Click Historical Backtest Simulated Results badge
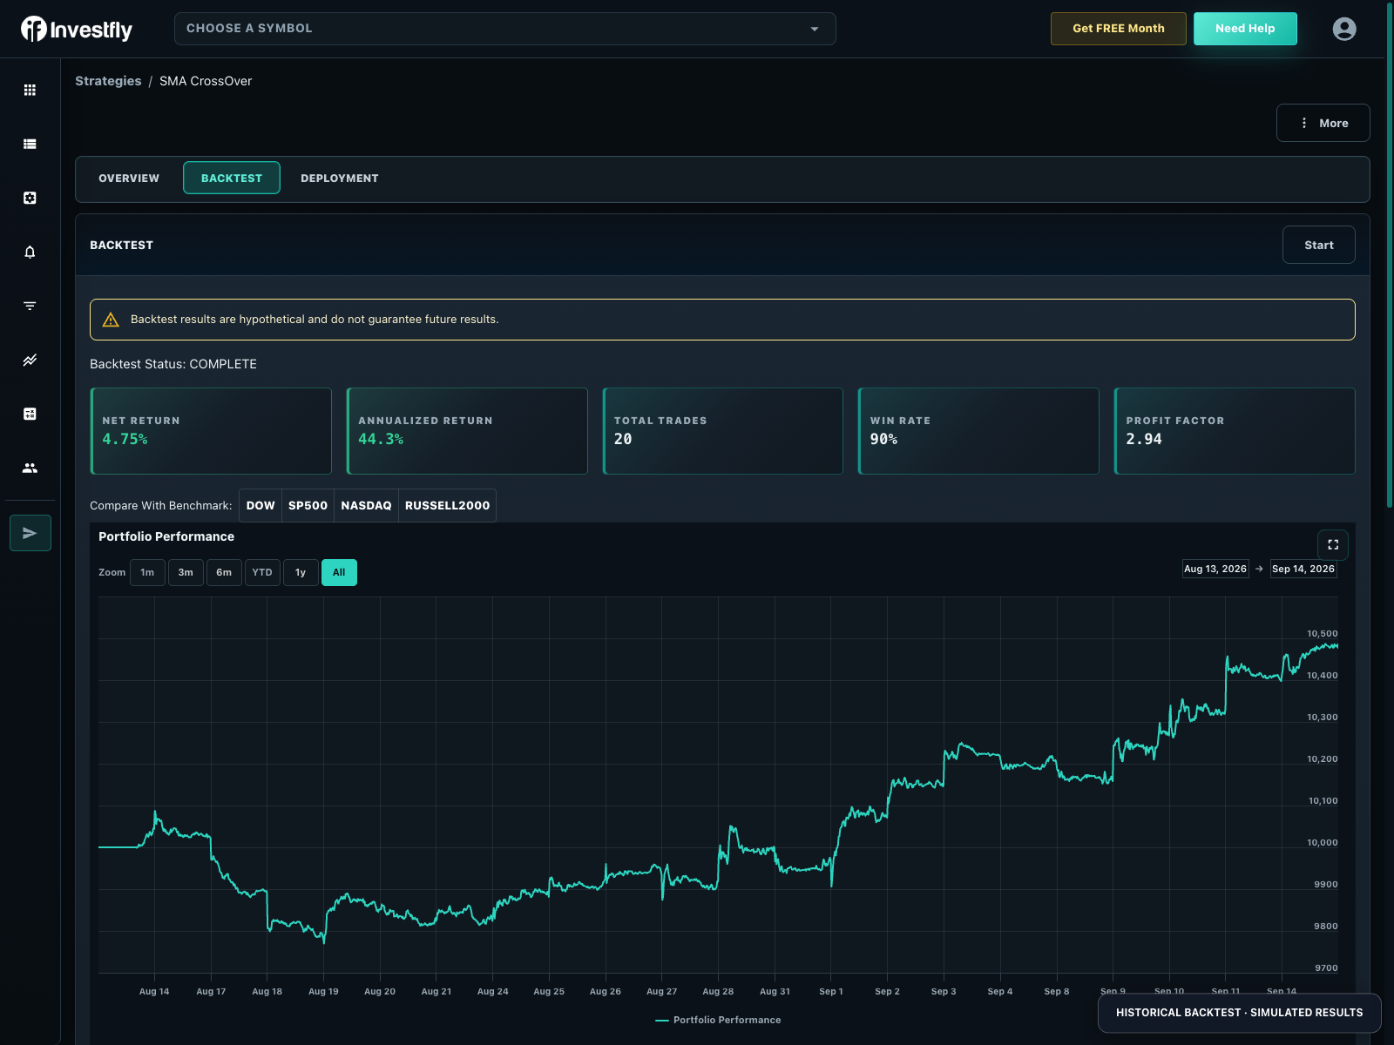Screen dimensions: 1394x1045 [x=1239, y=1013]
